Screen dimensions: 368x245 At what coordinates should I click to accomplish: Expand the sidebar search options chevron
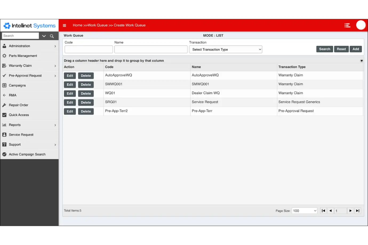44,36
